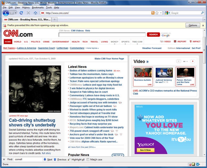
Task: Toggle Highlight all in the Find bar
Action: (x=76, y=159)
